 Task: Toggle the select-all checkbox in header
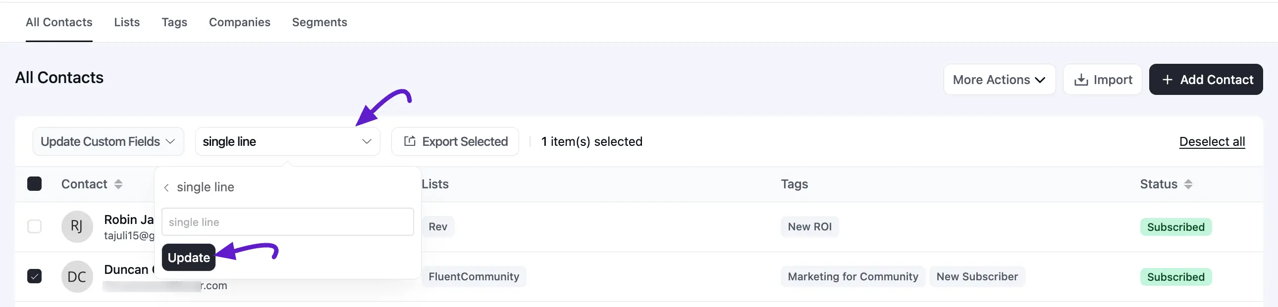(x=34, y=184)
